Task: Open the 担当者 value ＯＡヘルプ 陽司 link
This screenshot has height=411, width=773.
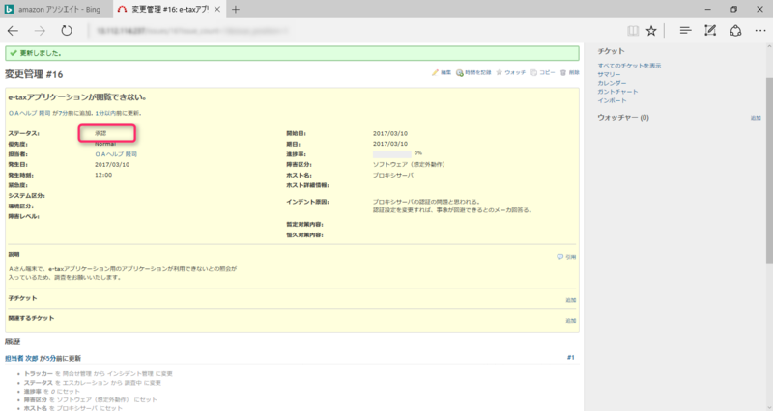Action: pos(116,154)
